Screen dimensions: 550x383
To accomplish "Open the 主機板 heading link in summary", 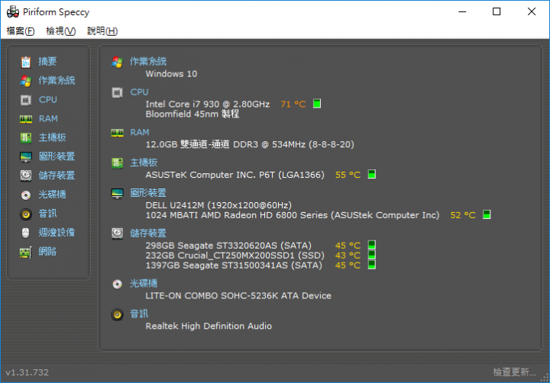I will click(144, 163).
